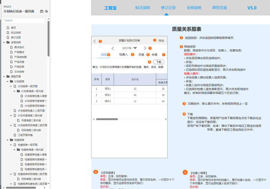Viewport: 270px width, 189px height.
Task: Click the page icon next to 标注说明 in sidebar
Action: [x=8, y=32]
